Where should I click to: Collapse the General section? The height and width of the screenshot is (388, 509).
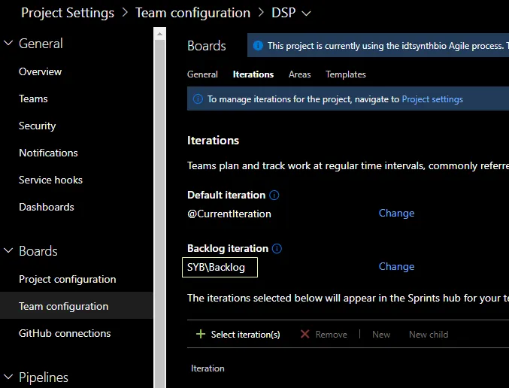point(8,44)
